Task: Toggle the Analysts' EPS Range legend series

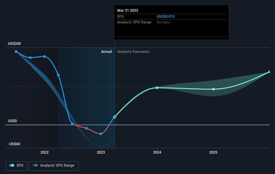Action: [54, 166]
